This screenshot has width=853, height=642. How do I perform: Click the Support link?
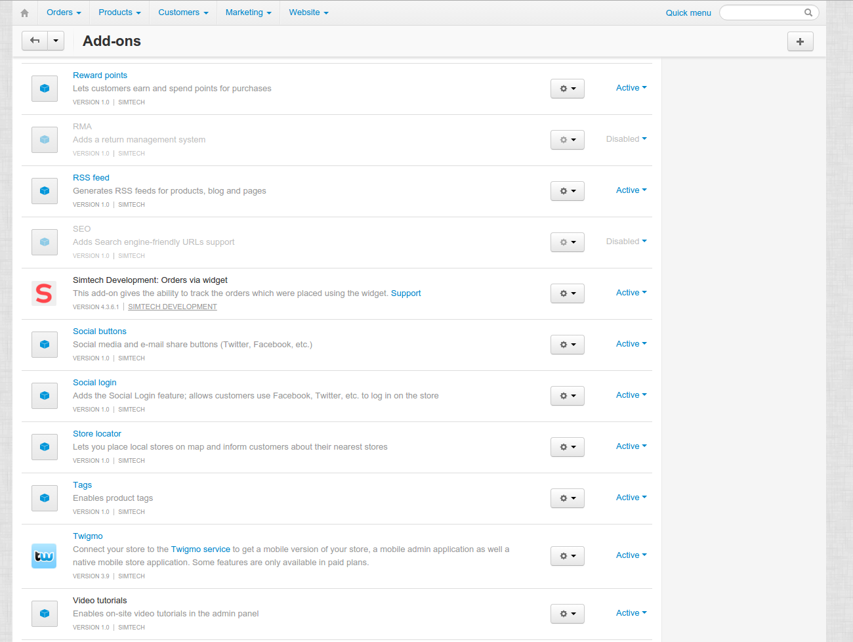(x=406, y=293)
